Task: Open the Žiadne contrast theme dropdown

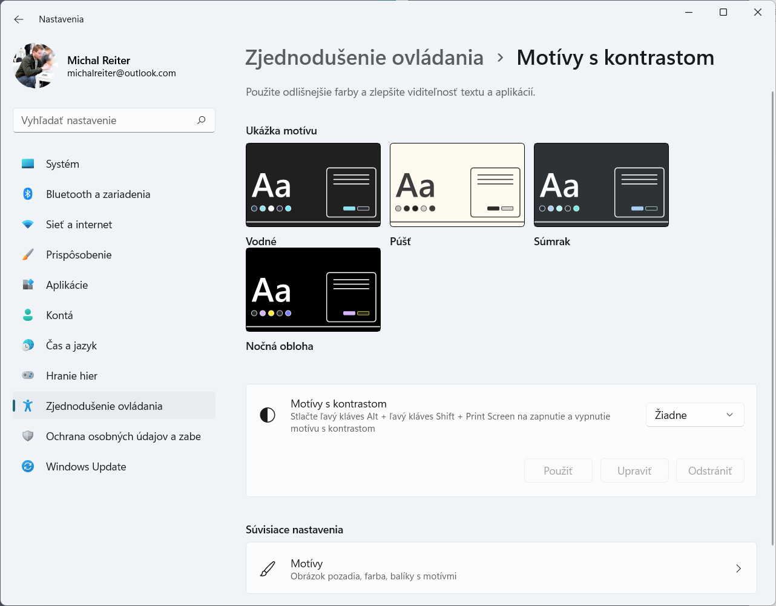Action: coord(694,415)
